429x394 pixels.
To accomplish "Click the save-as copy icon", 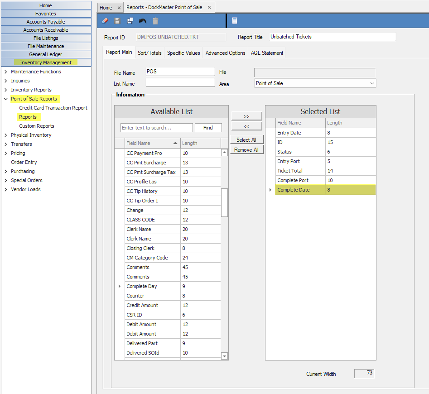I will tap(130, 21).
